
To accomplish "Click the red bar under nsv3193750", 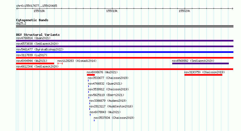I will coord(203,75).
